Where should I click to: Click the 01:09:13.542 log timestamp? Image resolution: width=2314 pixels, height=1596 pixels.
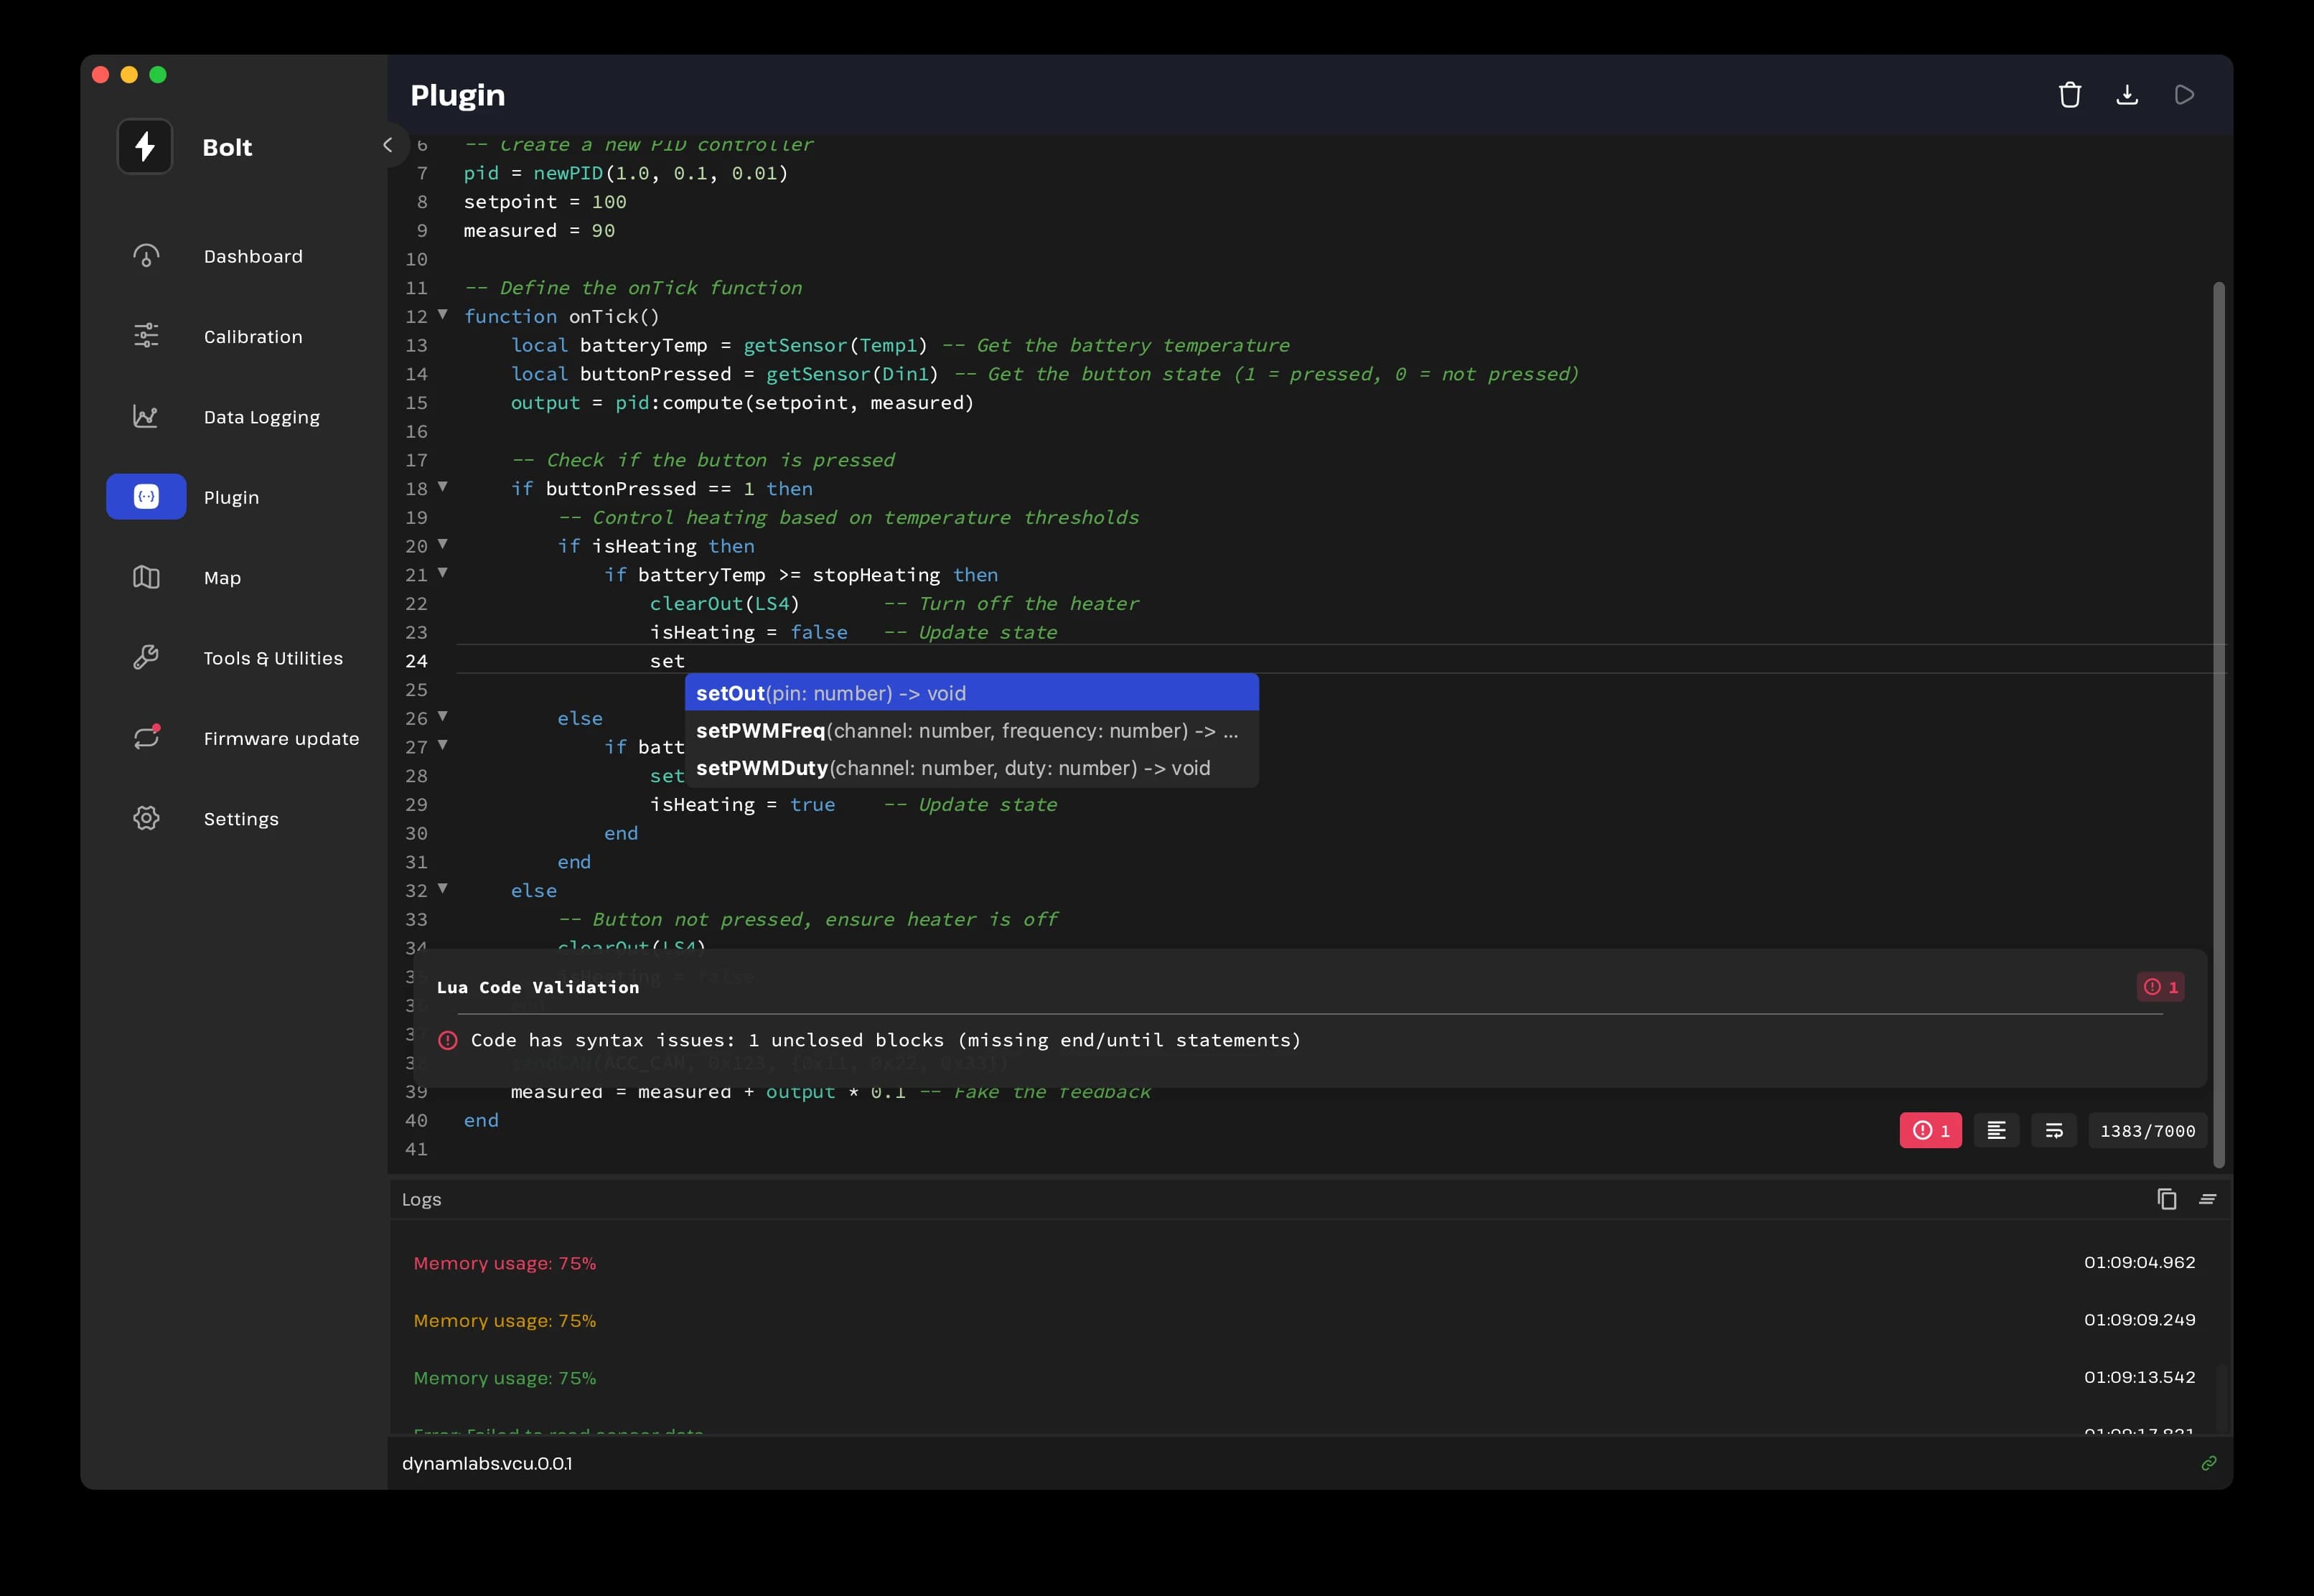pos(2139,1377)
